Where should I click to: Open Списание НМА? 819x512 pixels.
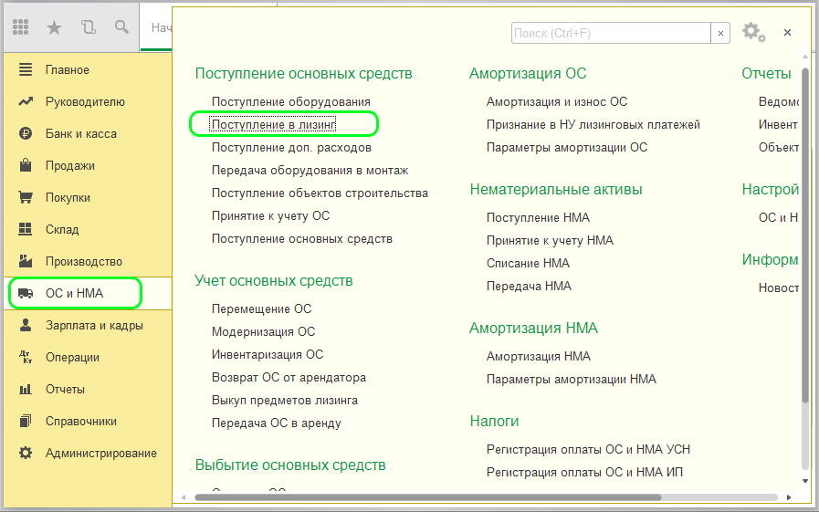click(x=528, y=264)
